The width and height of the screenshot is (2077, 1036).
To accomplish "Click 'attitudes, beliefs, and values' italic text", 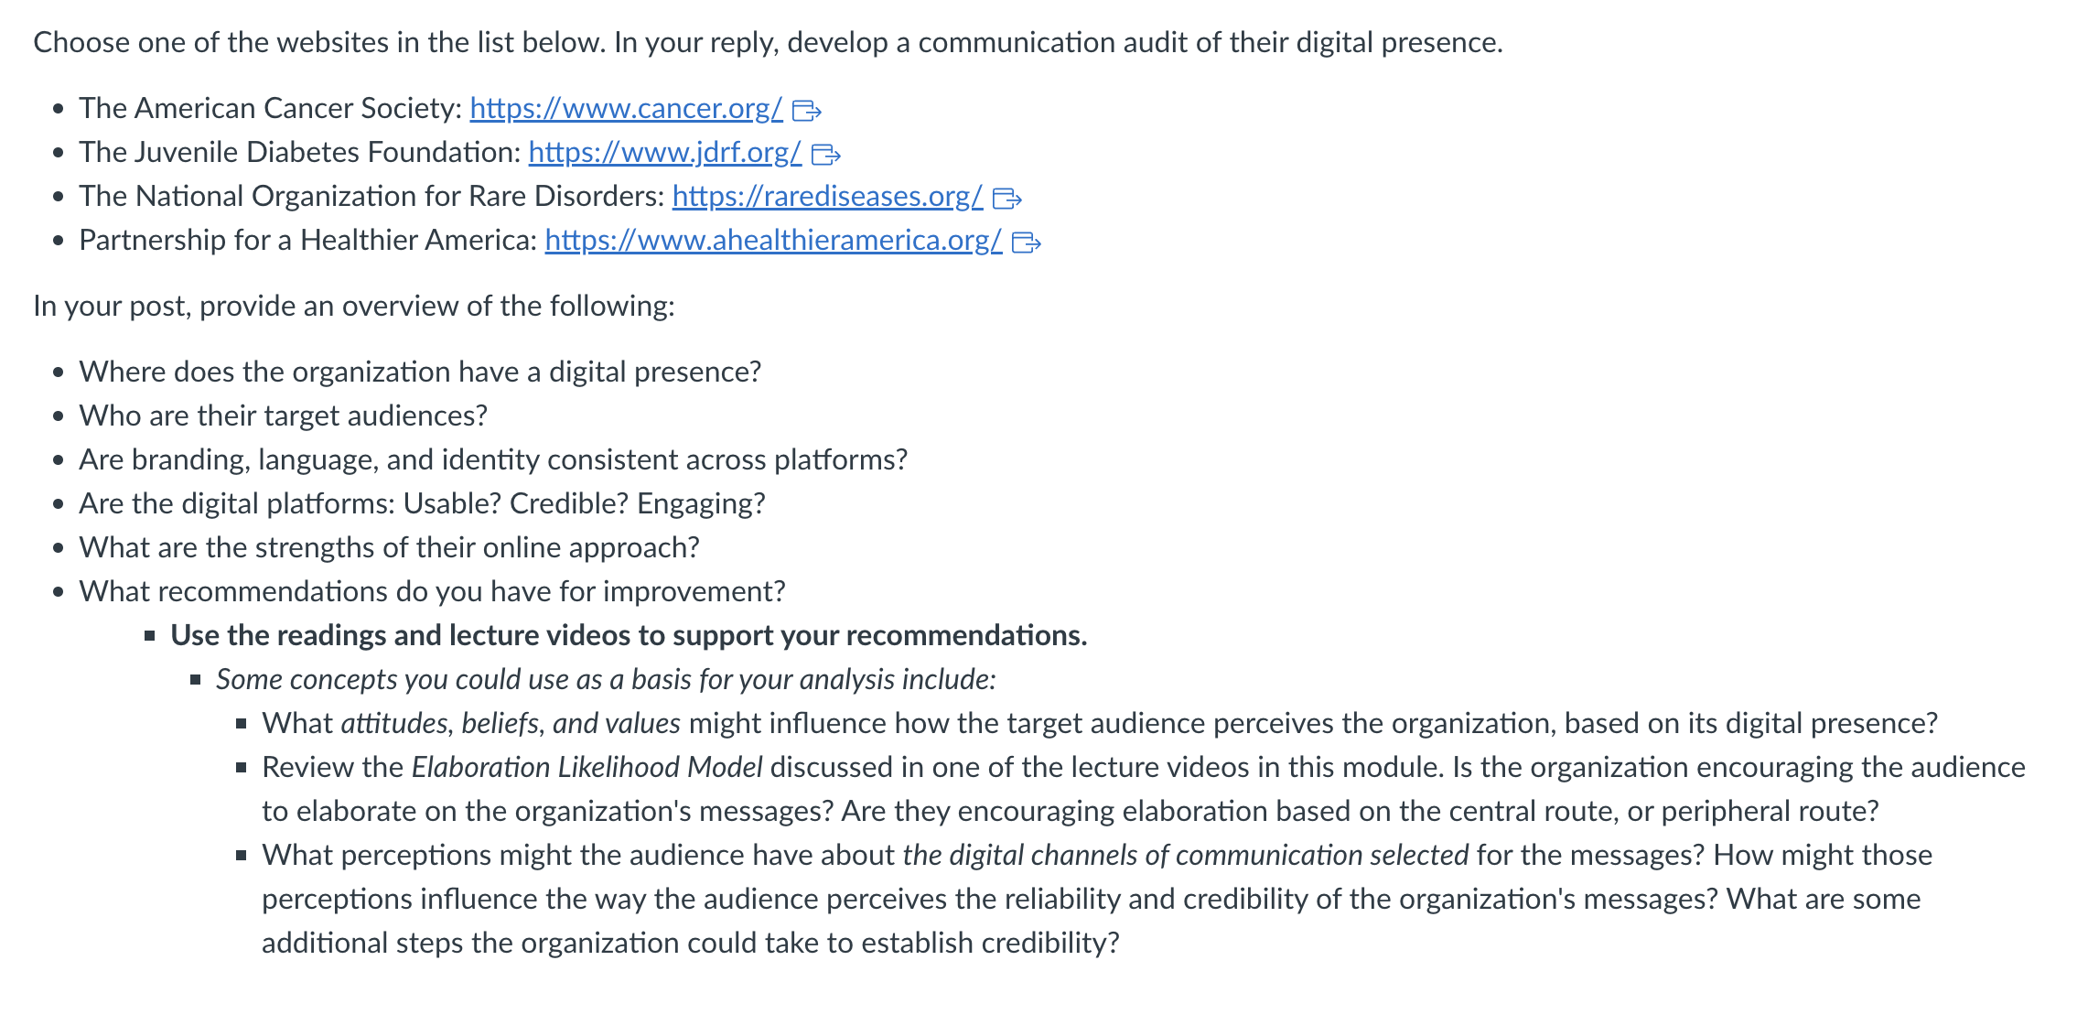I will pos(511,724).
